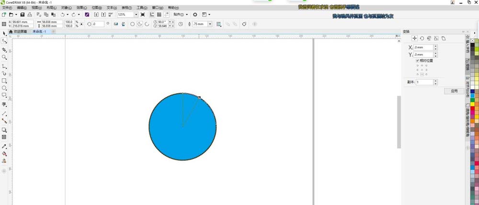The width and height of the screenshot is (479, 205).
Task: Click the Scale and mirror icon in 变换 panel
Action: (x=429, y=38)
